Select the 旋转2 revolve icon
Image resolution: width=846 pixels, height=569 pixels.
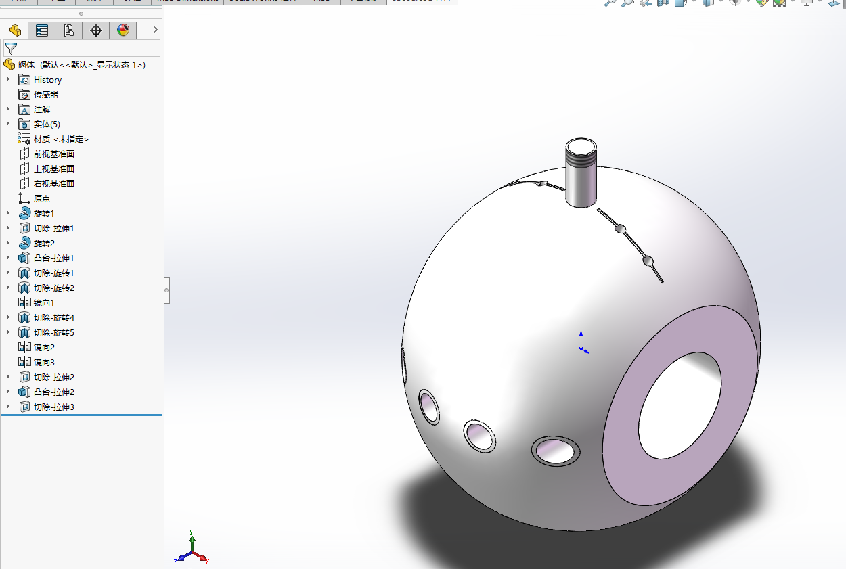[24, 244]
